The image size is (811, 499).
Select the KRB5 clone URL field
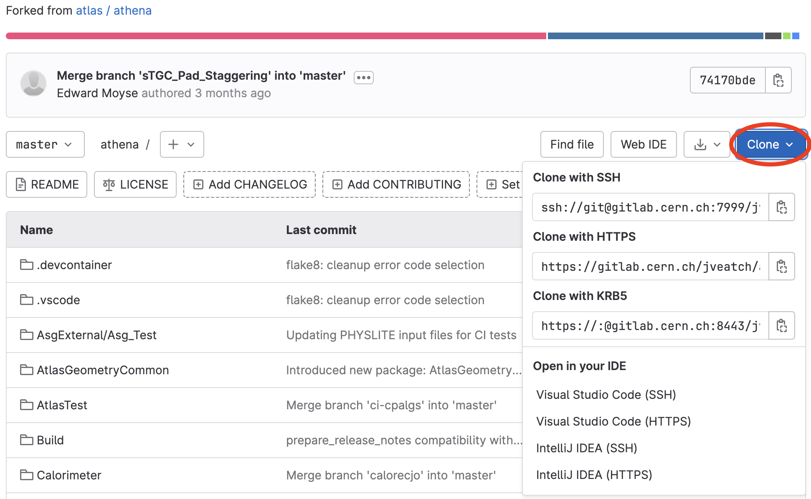(x=651, y=325)
